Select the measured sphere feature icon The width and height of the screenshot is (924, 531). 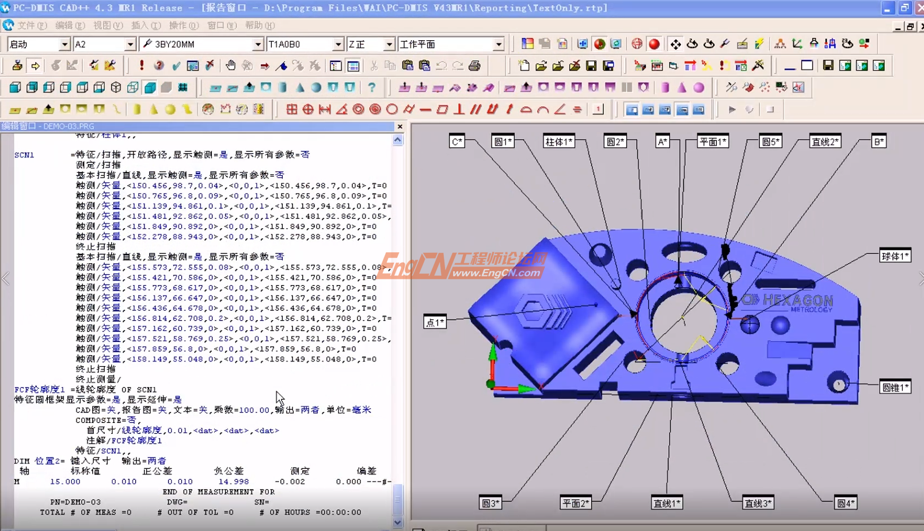click(316, 87)
